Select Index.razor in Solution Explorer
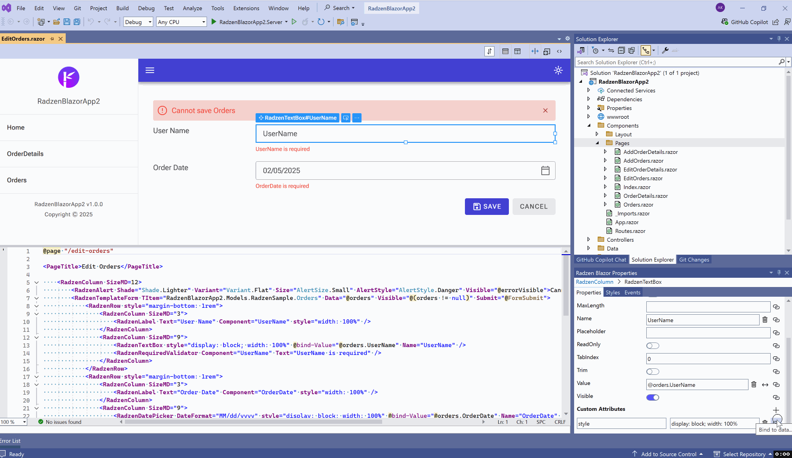 [x=637, y=187]
